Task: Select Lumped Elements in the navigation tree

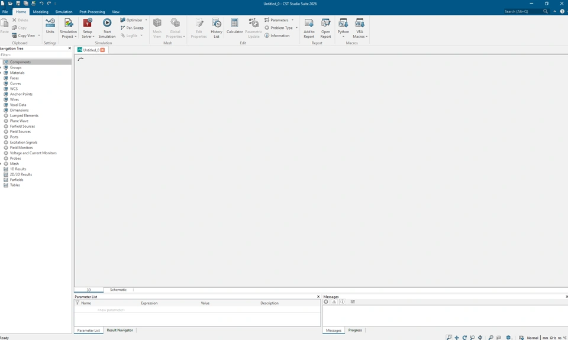Action: pyautogui.click(x=24, y=115)
